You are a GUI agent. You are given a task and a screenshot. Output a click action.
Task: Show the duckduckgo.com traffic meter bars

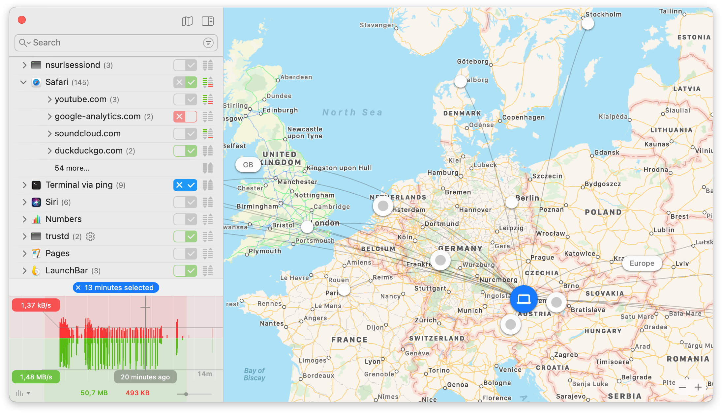coord(208,151)
